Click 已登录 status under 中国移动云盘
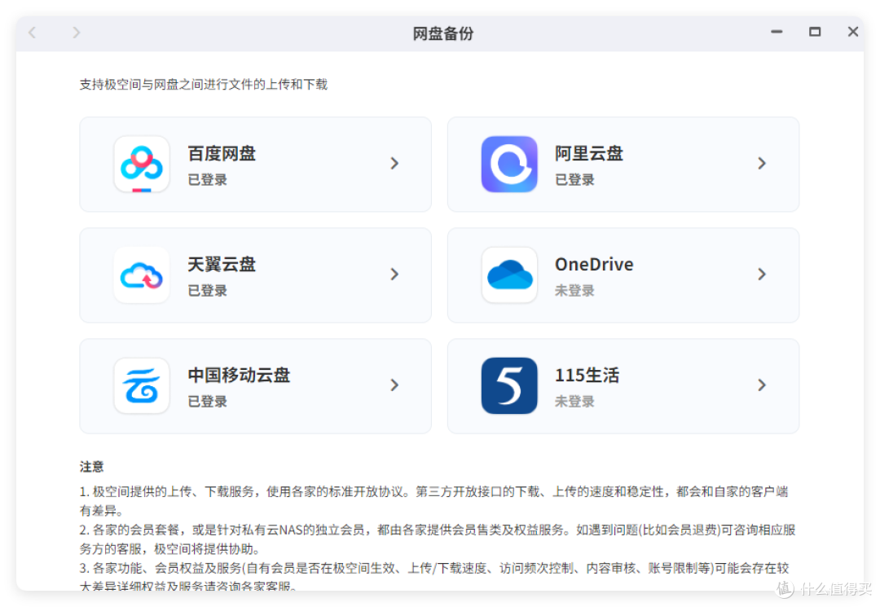The width and height of the screenshot is (880, 607). point(207,402)
